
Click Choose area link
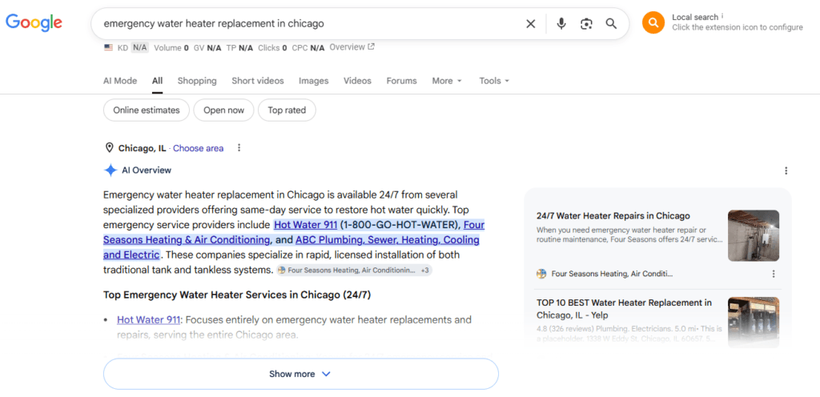pyautogui.click(x=199, y=148)
